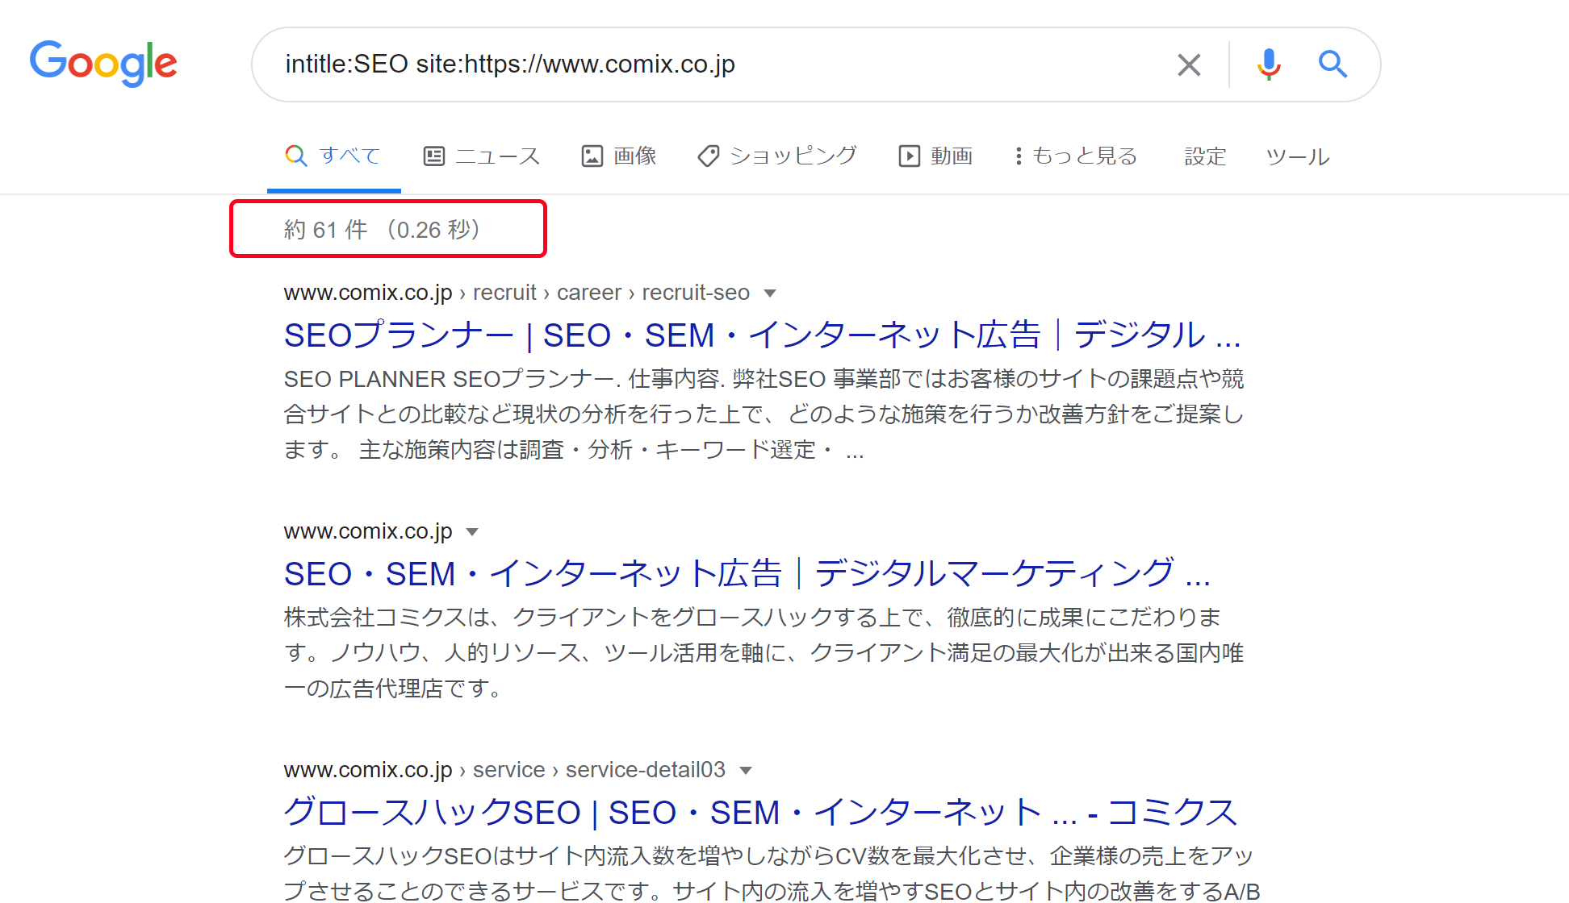Switch to the ニュース tab
Viewport: 1569px width, 903px height.
click(482, 156)
